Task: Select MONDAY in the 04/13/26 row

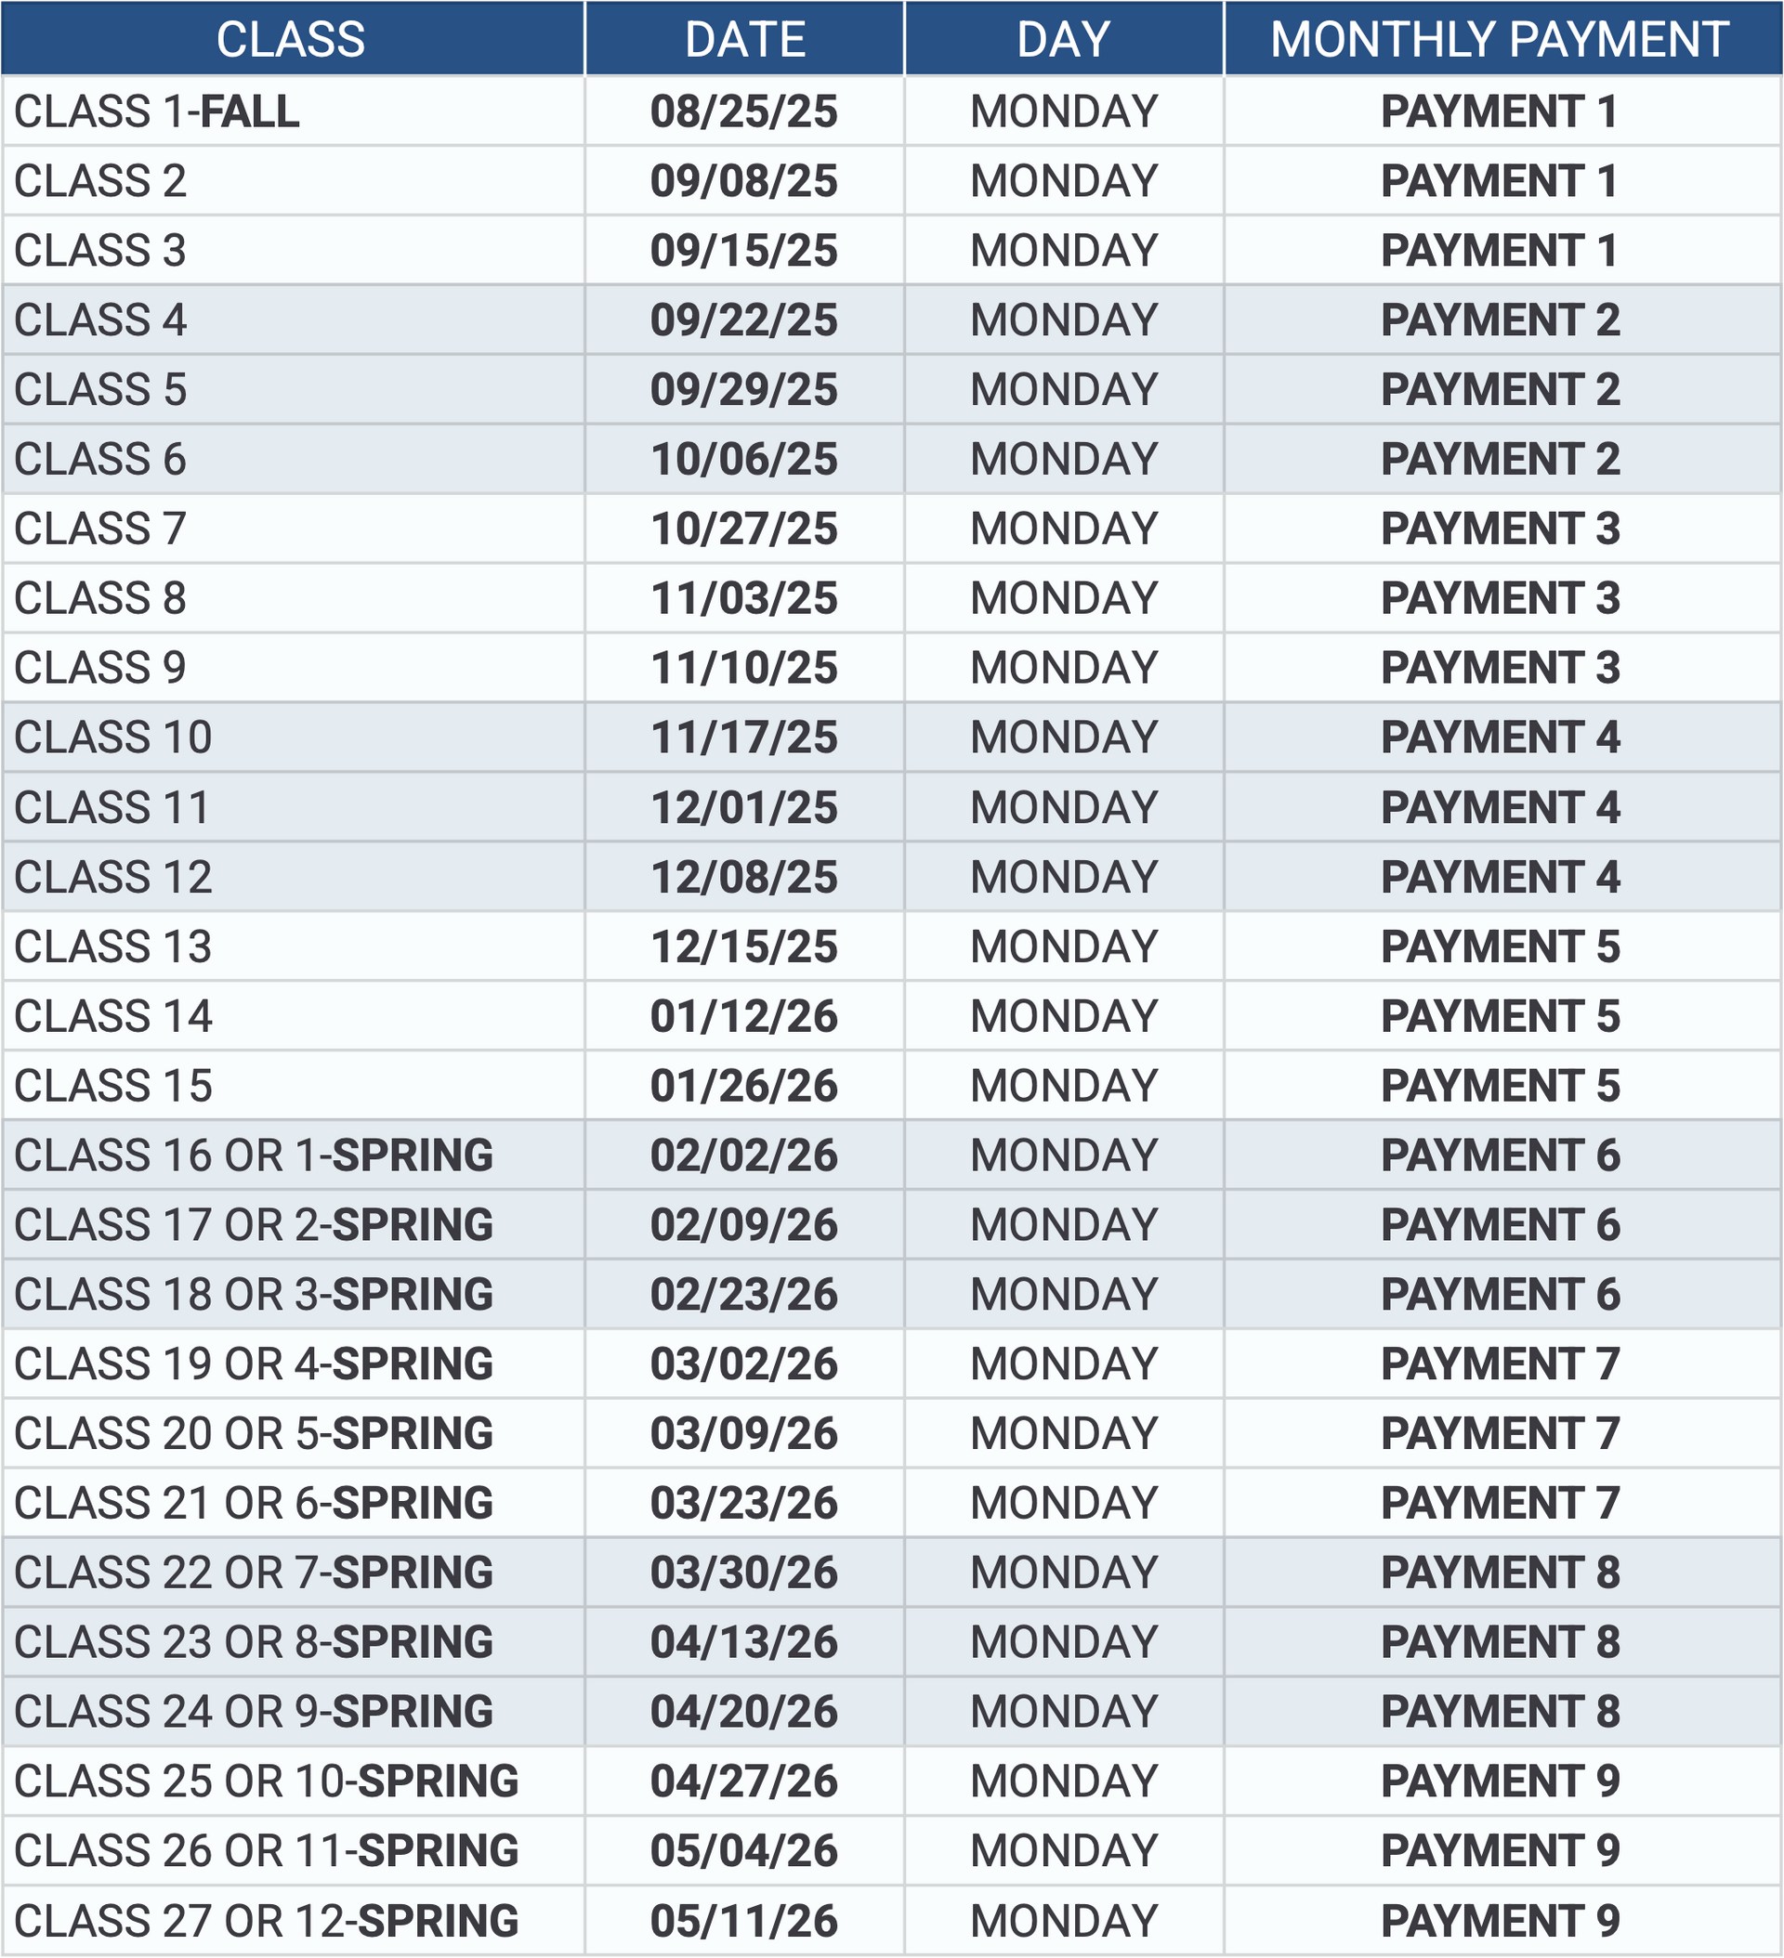Action: [1064, 1642]
